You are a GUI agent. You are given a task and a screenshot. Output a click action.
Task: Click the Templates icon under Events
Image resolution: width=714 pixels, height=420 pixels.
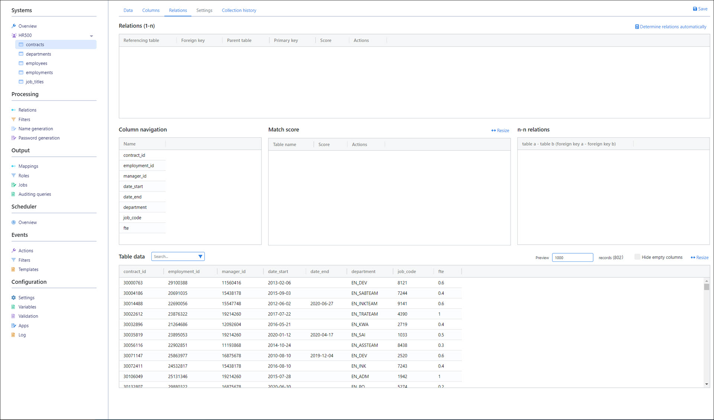14,269
